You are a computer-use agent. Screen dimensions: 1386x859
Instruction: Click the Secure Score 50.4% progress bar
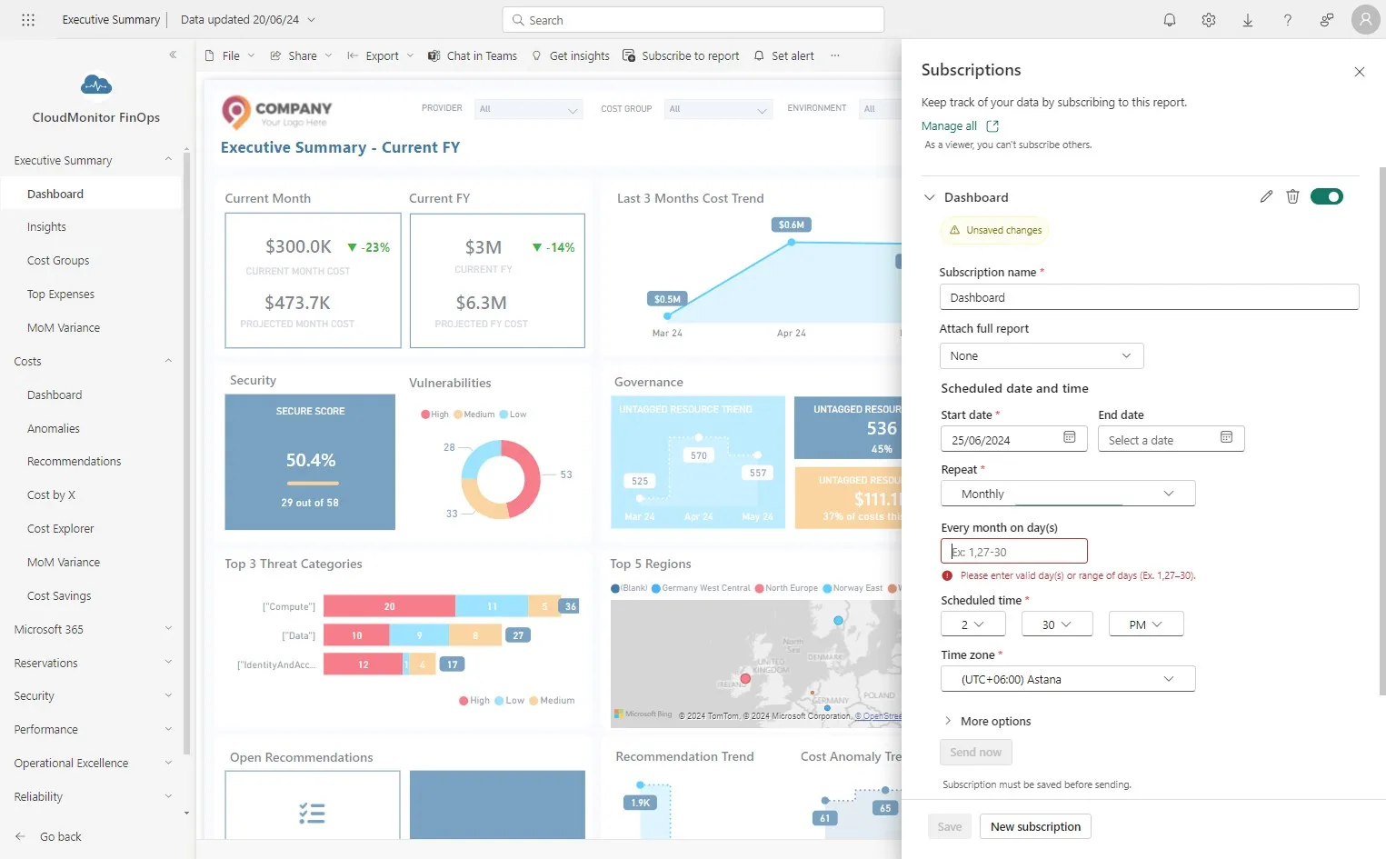[x=312, y=483]
